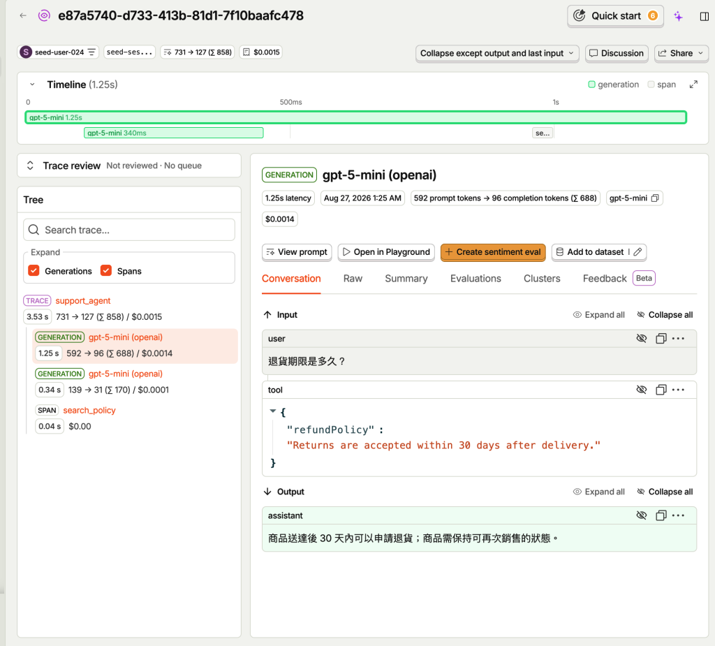Copy the user message content
This screenshot has width=715, height=646.
(x=661, y=339)
